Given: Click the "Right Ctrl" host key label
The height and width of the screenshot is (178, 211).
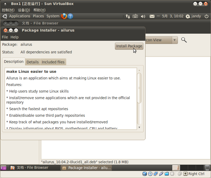Looking at the screenshot, I should [x=196, y=174].
